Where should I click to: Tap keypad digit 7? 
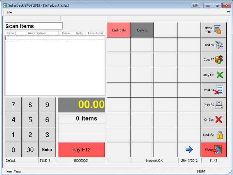coord(13,105)
